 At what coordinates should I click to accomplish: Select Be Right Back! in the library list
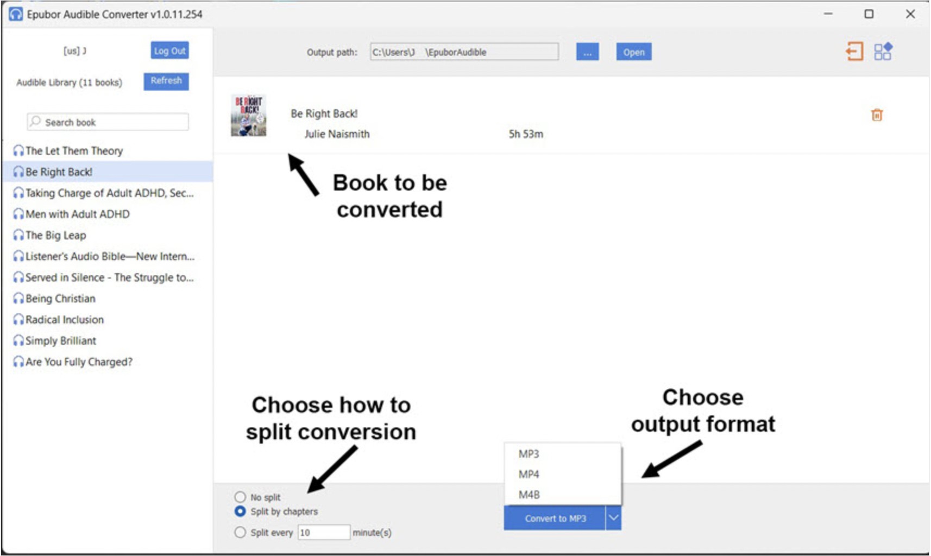[108, 172]
